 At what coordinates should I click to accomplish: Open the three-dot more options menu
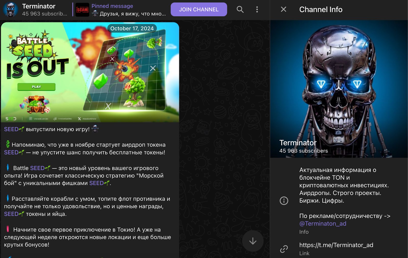(257, 9)
